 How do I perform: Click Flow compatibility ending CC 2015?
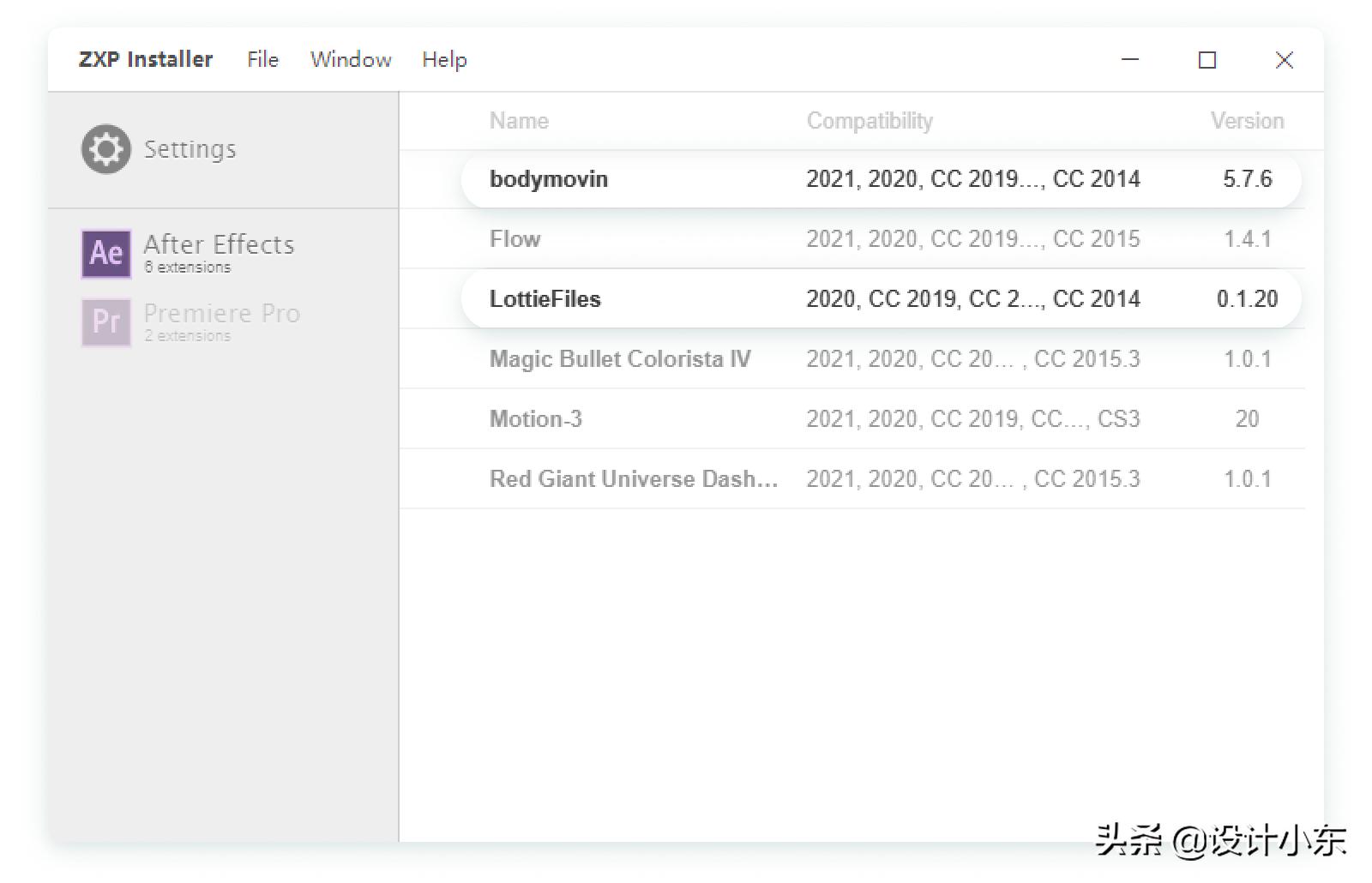973,239
